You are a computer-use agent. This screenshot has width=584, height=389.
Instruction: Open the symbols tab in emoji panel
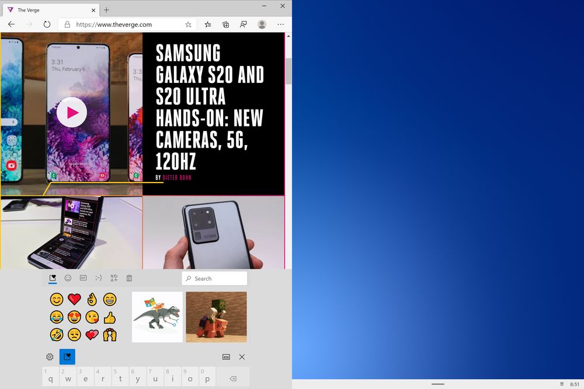coord(114,278)
